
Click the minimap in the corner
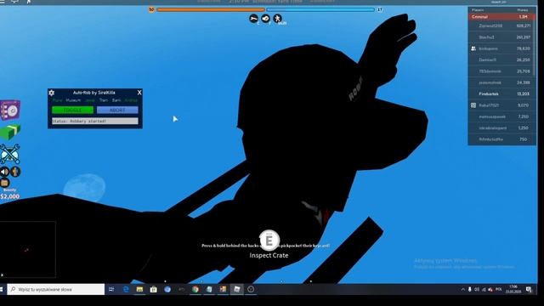pyautogui.click(x=28, y=249)
